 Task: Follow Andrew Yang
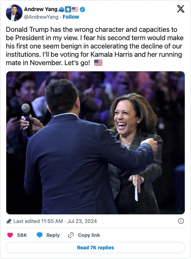tap(71, 17)
